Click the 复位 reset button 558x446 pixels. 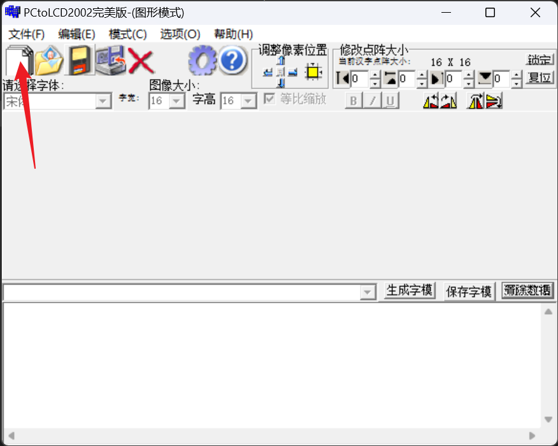point(540,78)
